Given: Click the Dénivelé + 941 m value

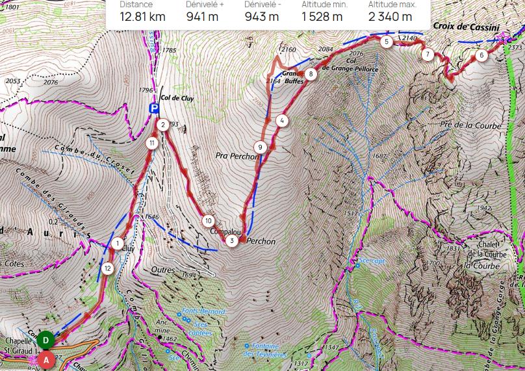Looking at the screenshot, I should (x=202, y=16).
